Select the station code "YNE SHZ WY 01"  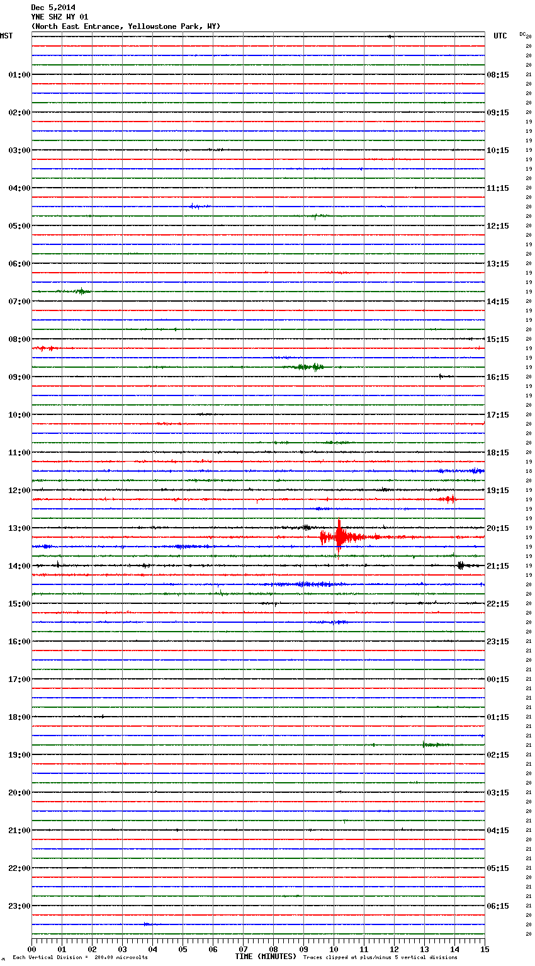tap(60, 17)
